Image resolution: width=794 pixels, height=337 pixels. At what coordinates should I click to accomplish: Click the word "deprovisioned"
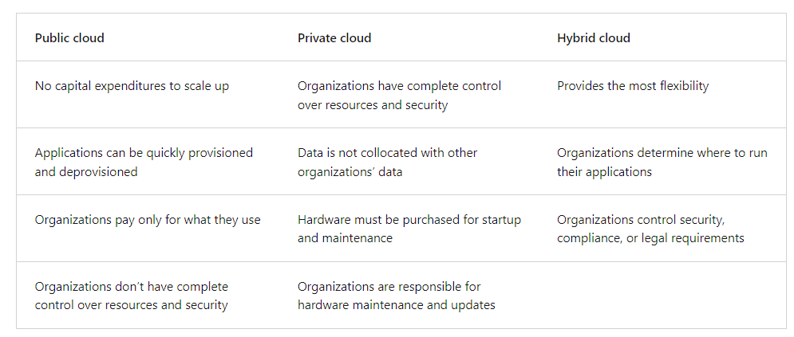click(x=99, y=170)
